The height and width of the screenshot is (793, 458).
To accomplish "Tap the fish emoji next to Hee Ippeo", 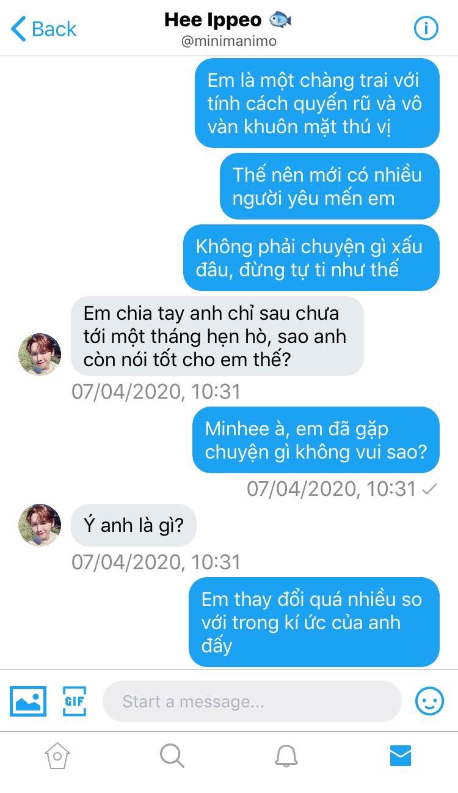I will [280, 20].
